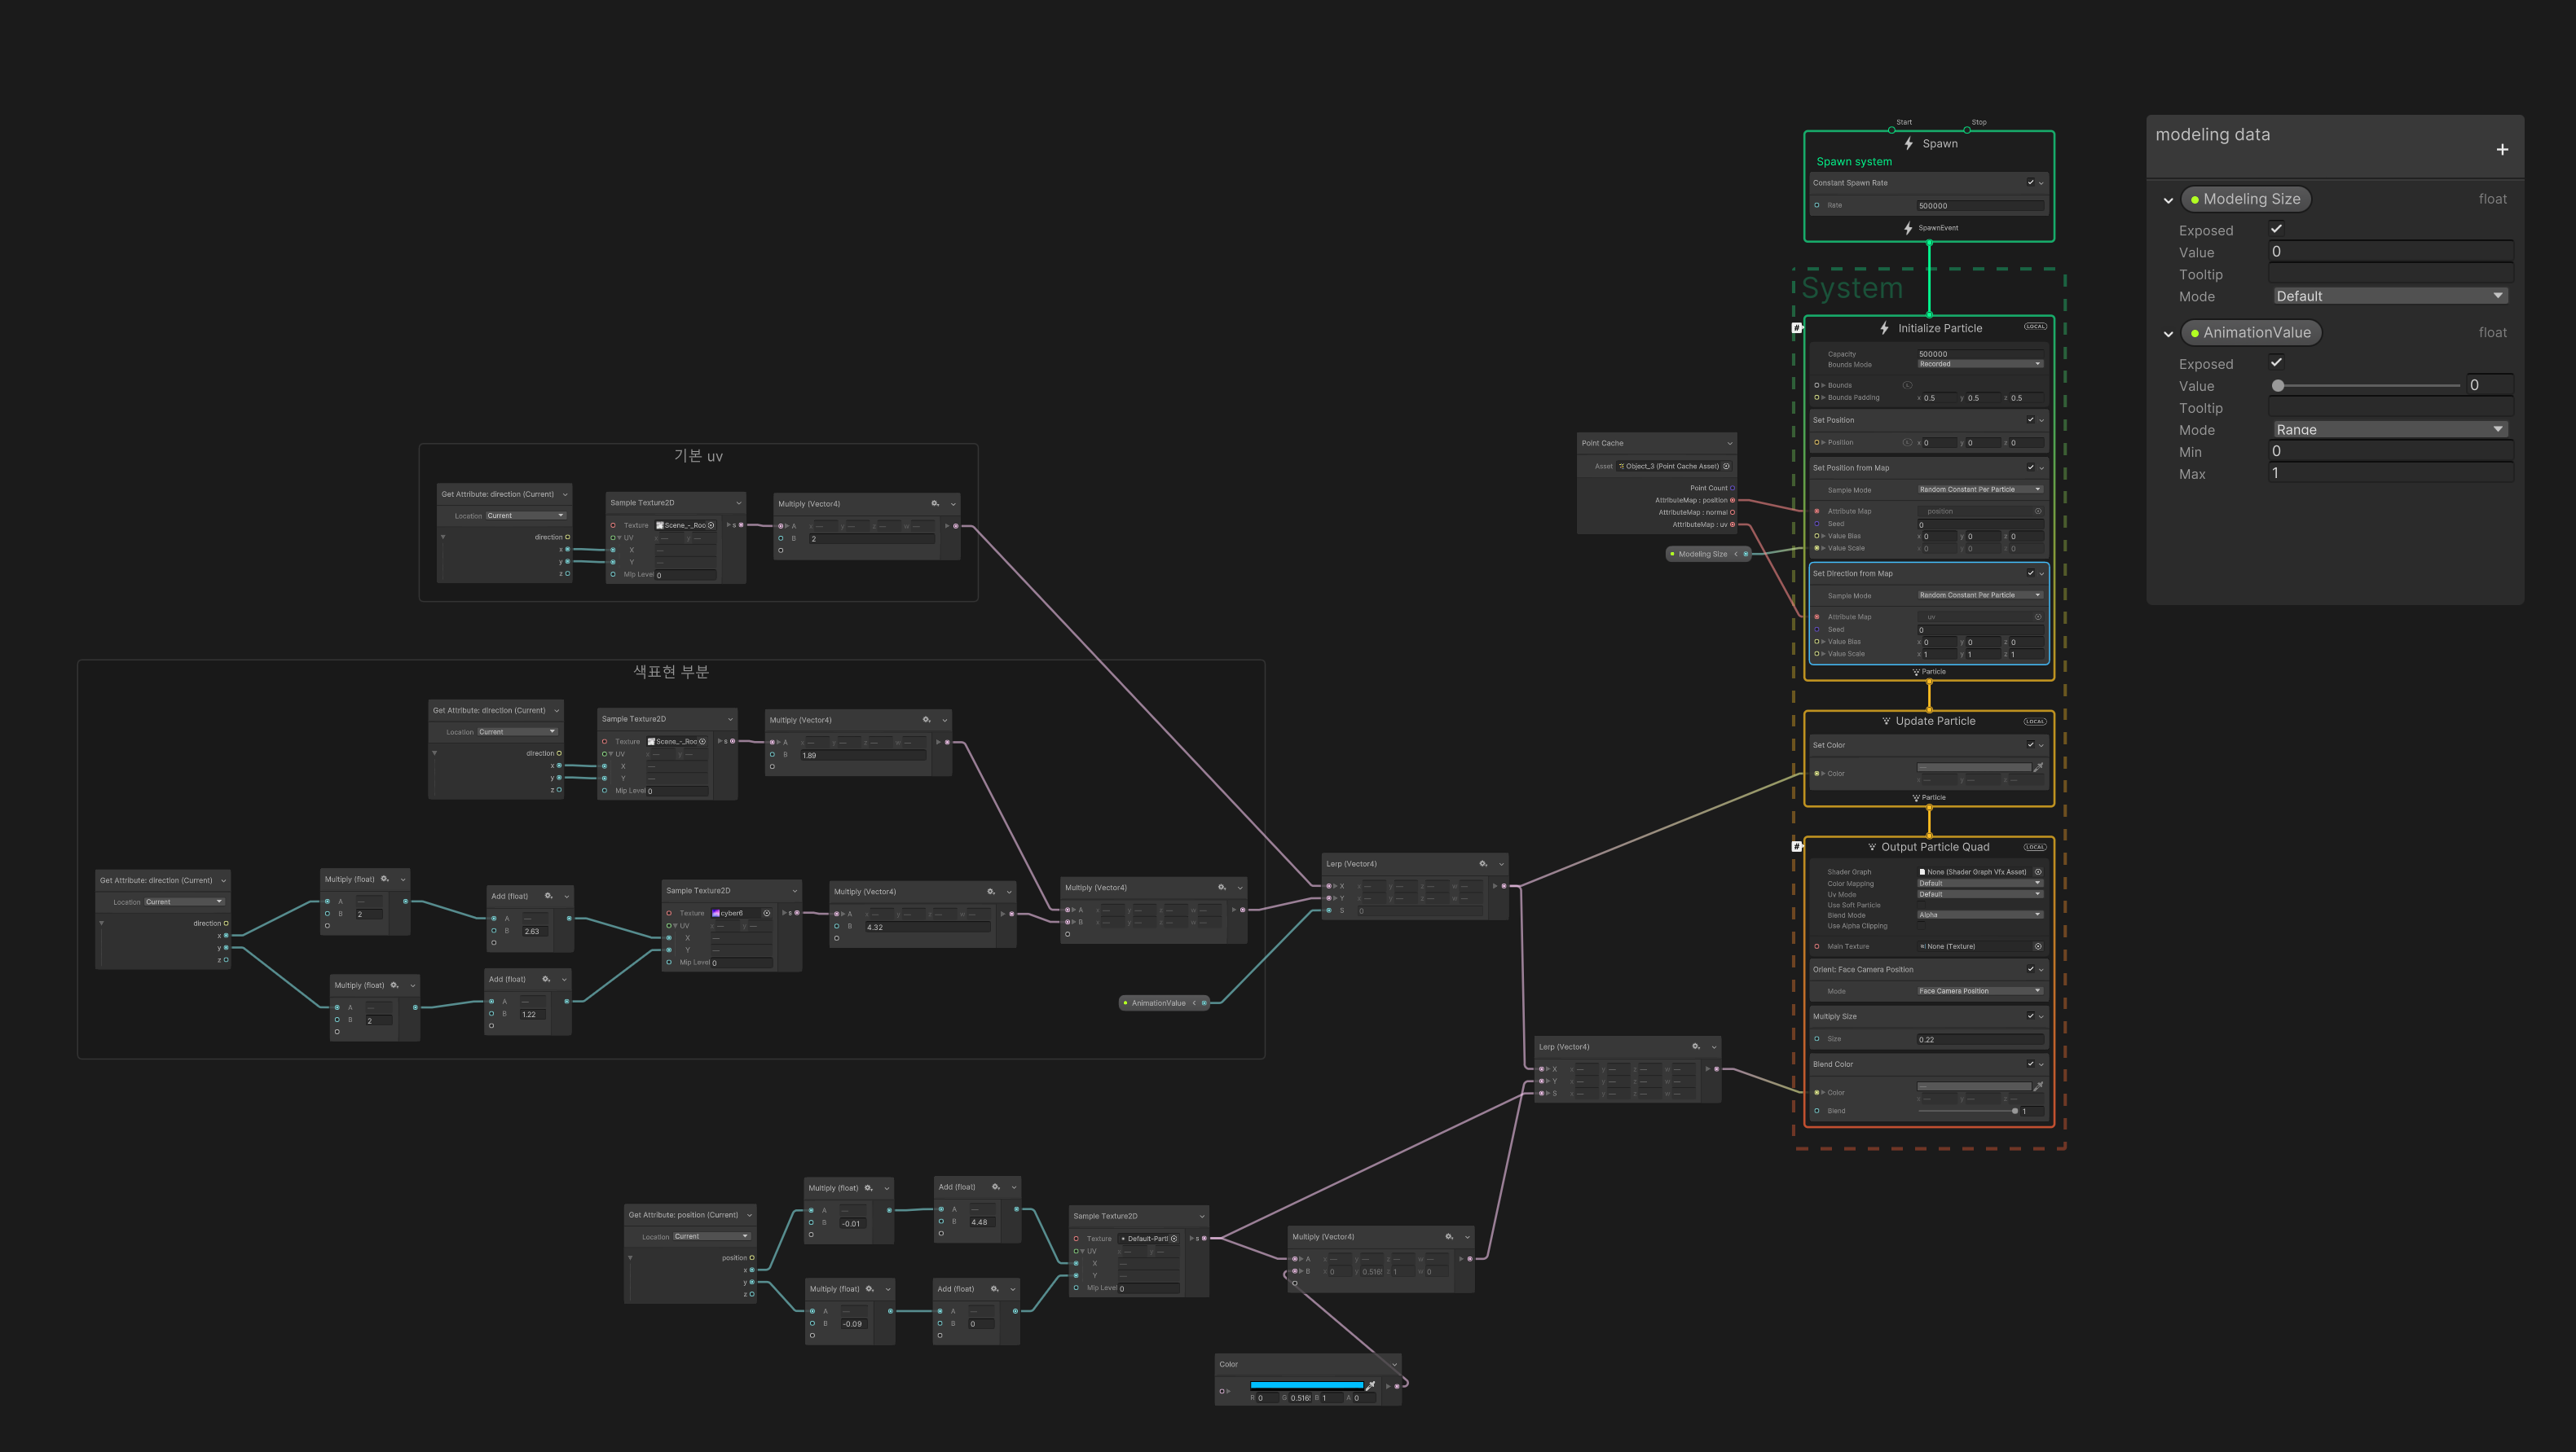Click the gear icon on the 기본 uv Multiply (Vector4) node
This screenshot has width=2576, height=1452.
[934, 503]
